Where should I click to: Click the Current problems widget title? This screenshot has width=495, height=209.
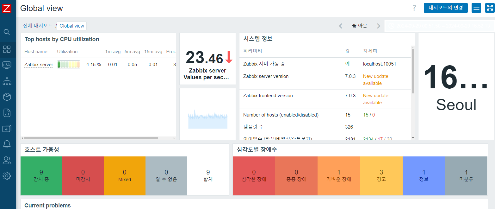coord(47,206)
